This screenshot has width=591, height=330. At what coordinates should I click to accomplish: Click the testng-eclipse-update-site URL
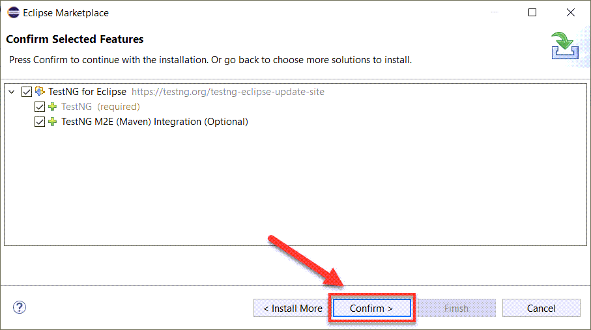[227, 92]
